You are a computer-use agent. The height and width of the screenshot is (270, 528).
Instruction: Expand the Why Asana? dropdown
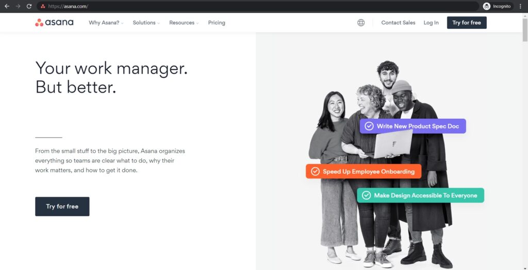[106, 23]
